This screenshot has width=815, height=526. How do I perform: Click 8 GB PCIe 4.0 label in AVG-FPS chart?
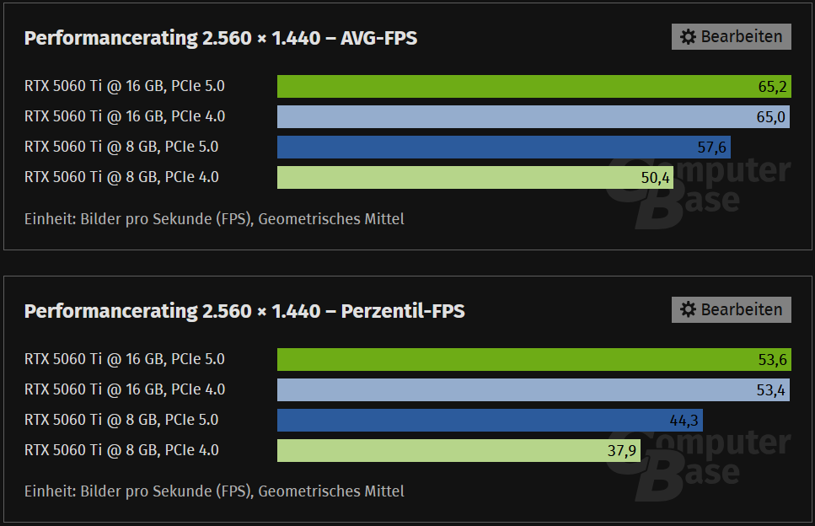click(x=121, y=177)
